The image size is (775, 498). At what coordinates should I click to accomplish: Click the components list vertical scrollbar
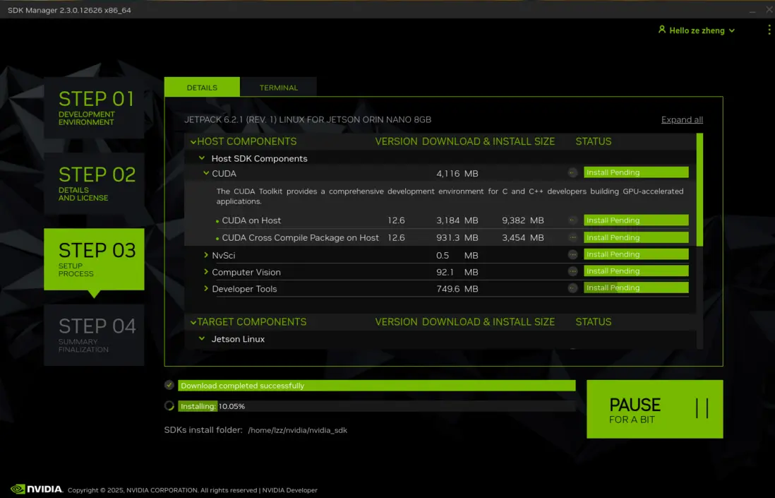[x=699, y=189]
